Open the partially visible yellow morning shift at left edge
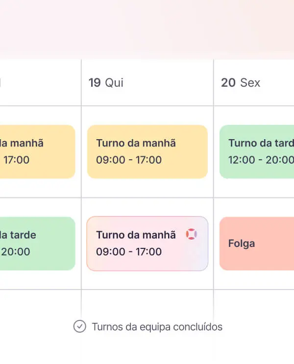Viewport: 294px width, 364px height. coord(37,151)
